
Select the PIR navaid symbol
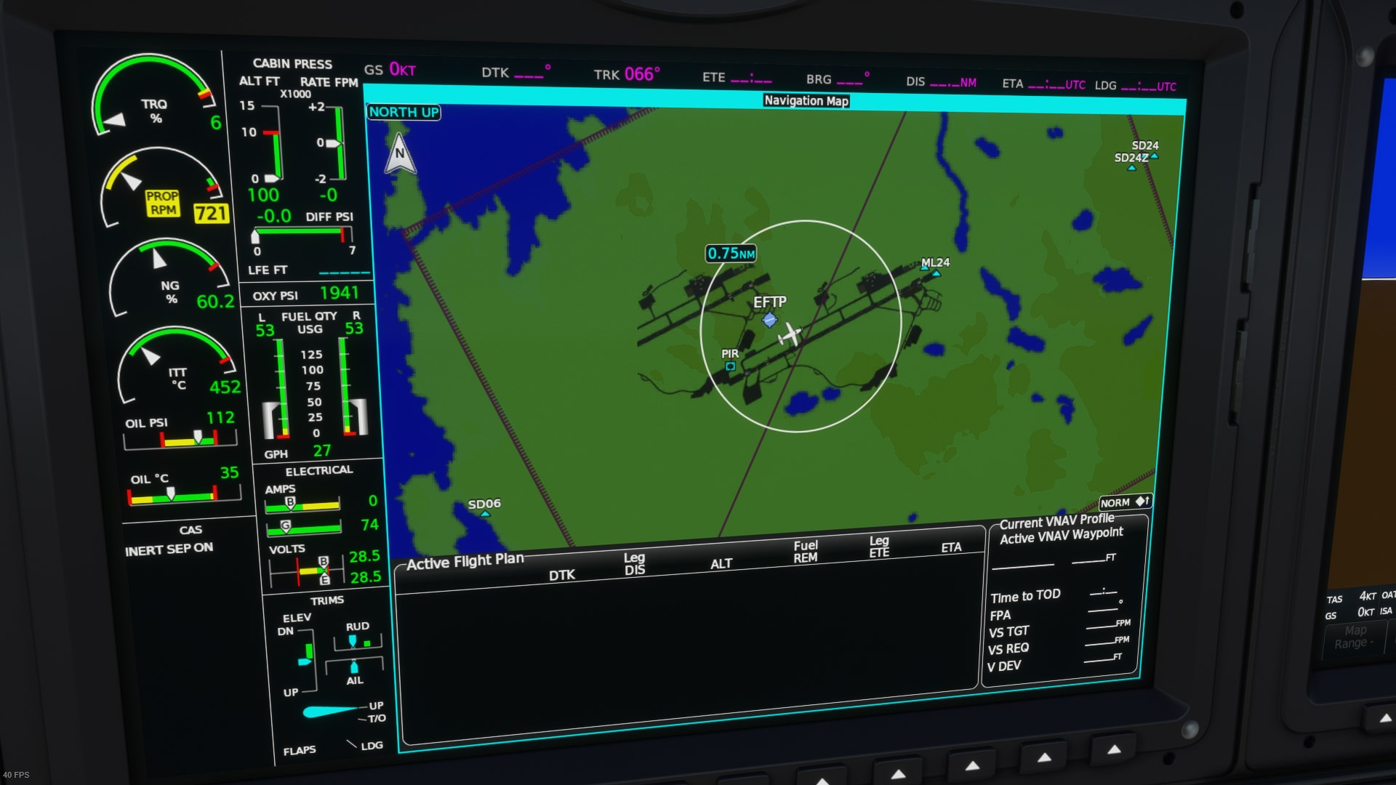[730, 366]
